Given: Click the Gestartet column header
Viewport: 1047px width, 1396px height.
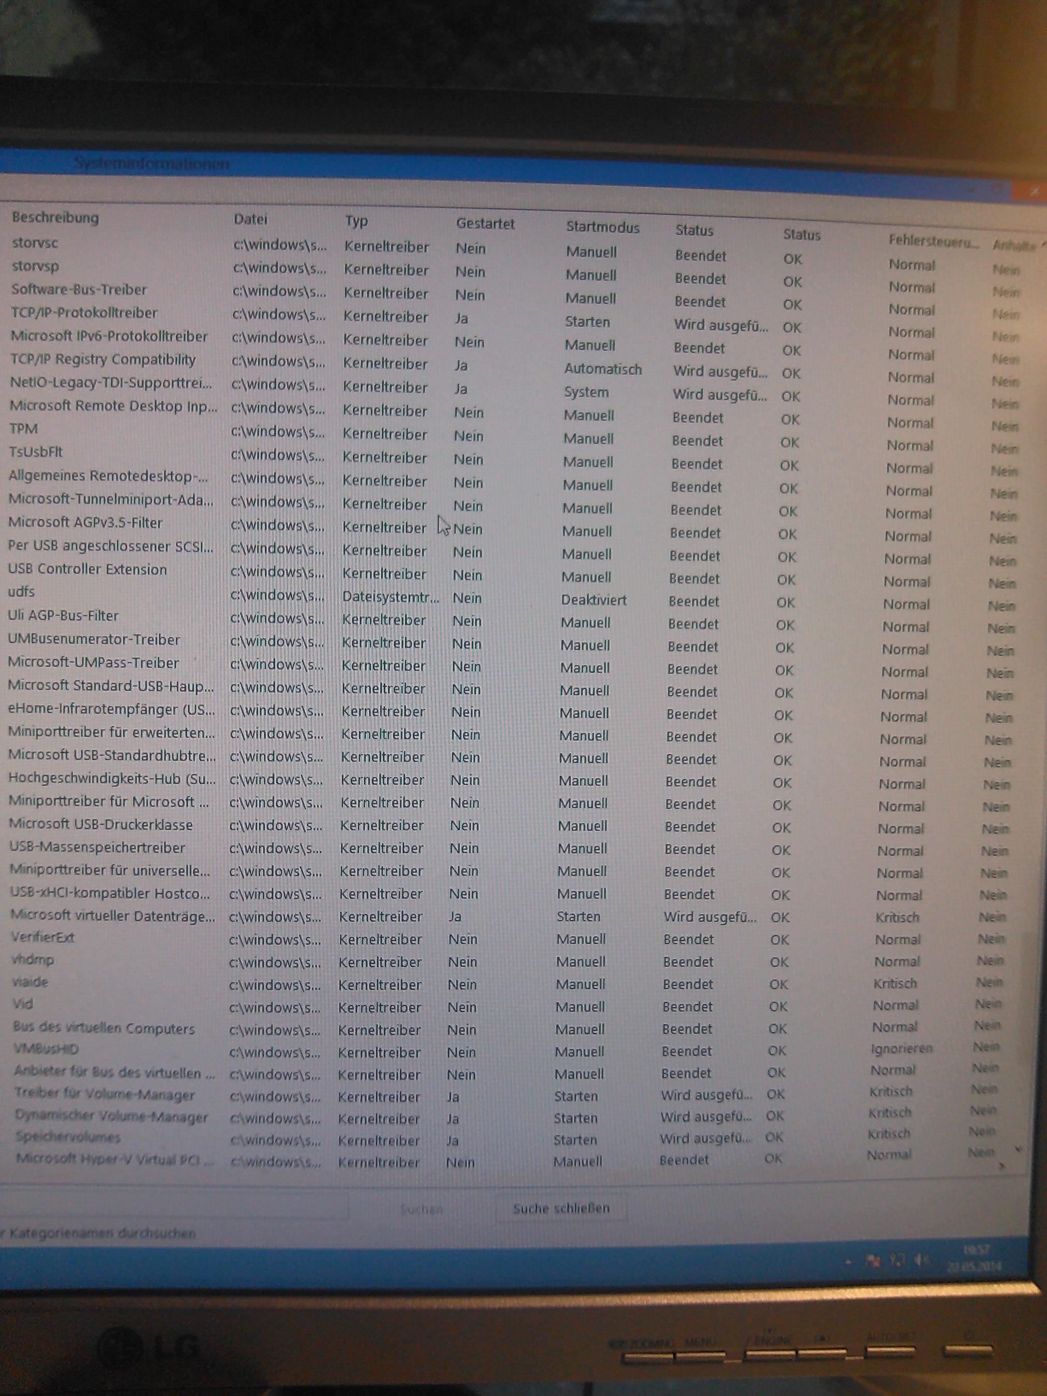Looking at the screenshot, I should click(x=485, y=223).
